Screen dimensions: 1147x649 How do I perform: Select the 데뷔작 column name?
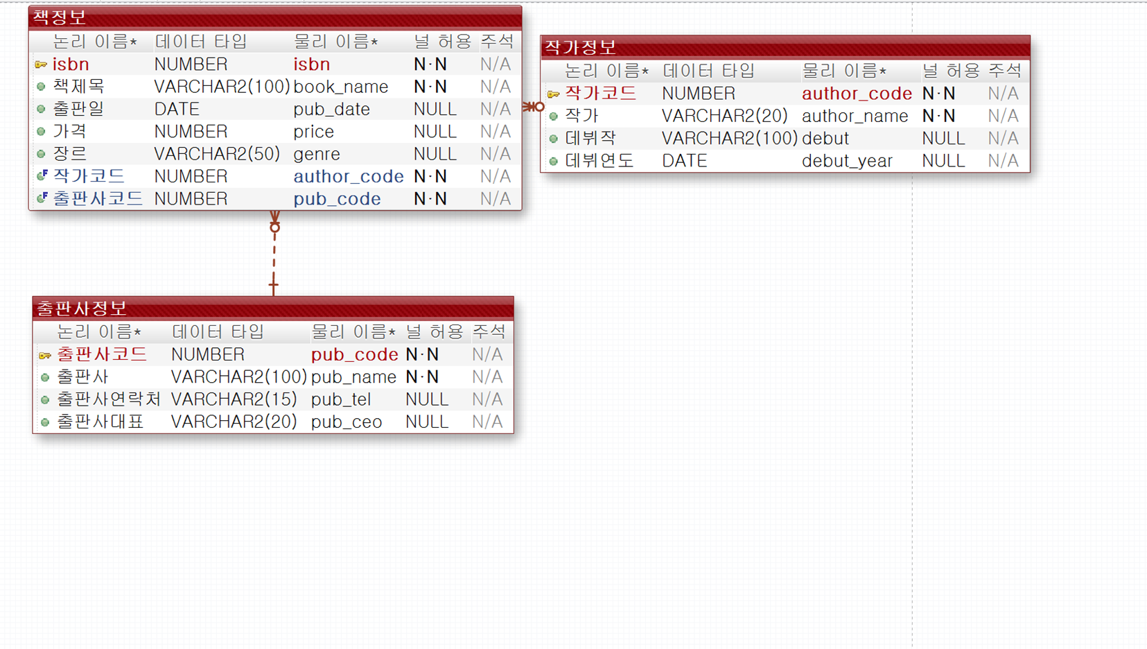coord(590,139)
